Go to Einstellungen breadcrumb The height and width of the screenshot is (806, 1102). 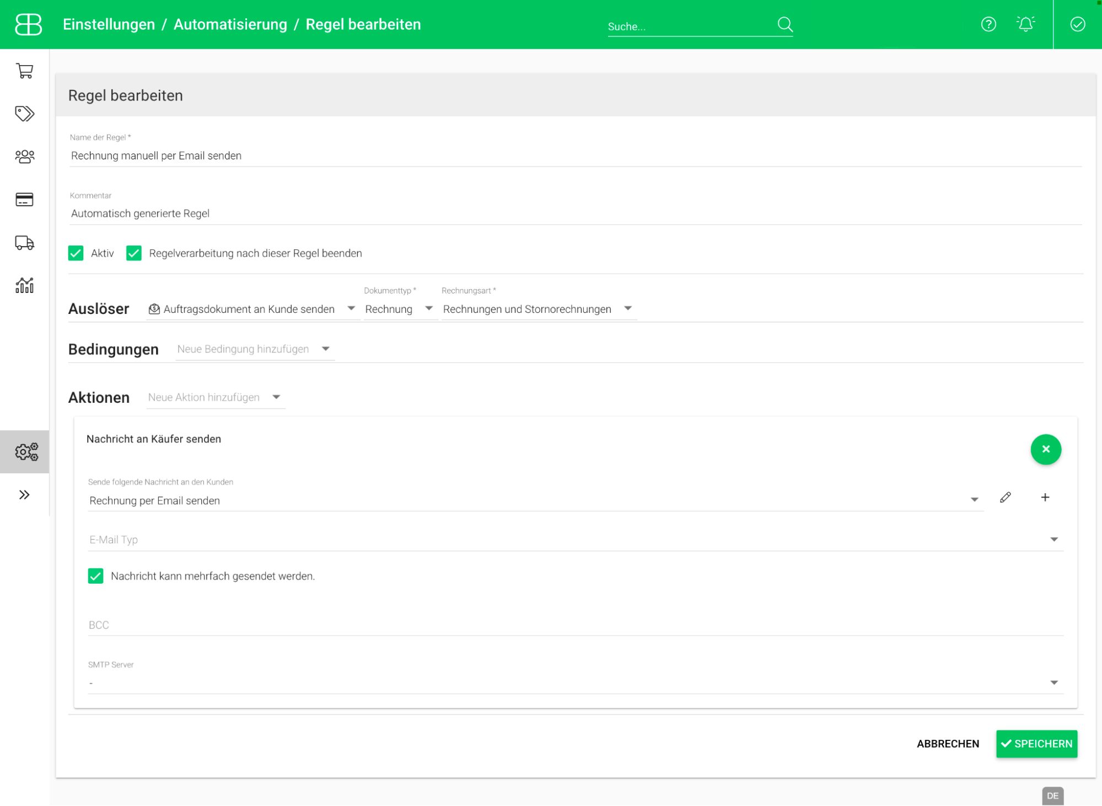(109, 24)
